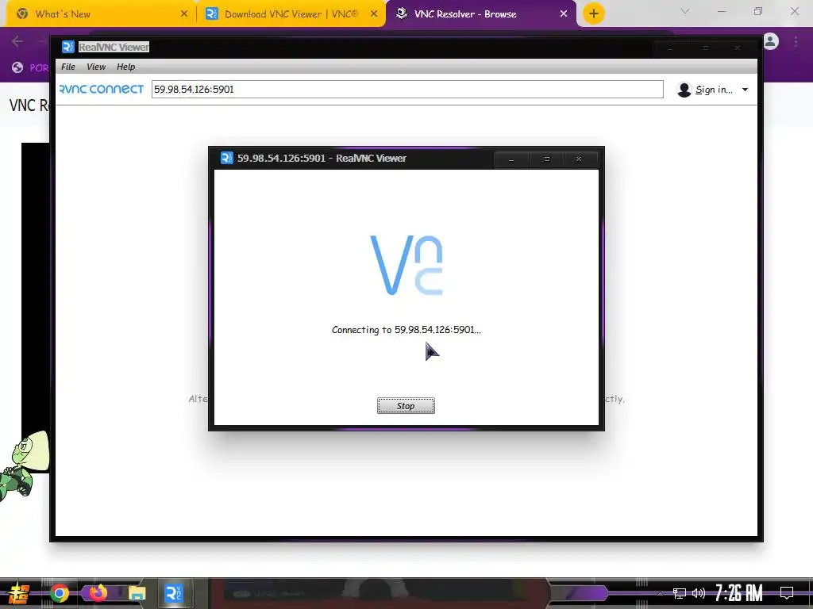813x609 pixels.
Task: Click the browser back arrow
Action: 17,41
